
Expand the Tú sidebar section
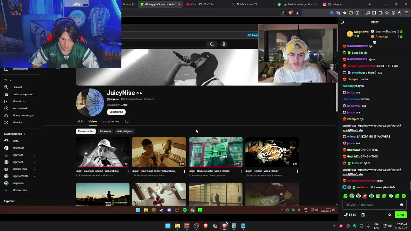tap(8, 80)
